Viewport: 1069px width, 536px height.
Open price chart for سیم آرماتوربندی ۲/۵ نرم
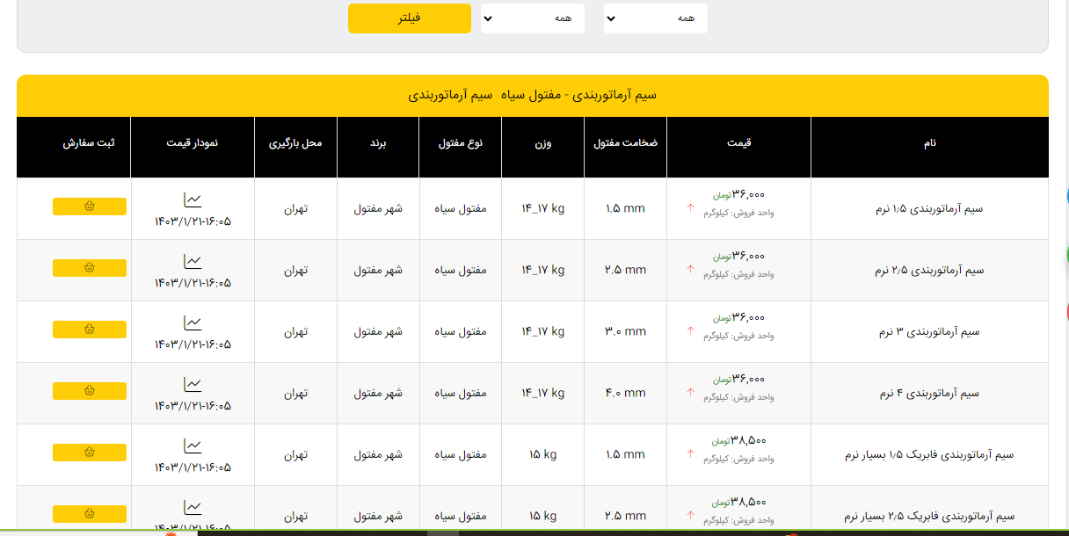(193, 261)
